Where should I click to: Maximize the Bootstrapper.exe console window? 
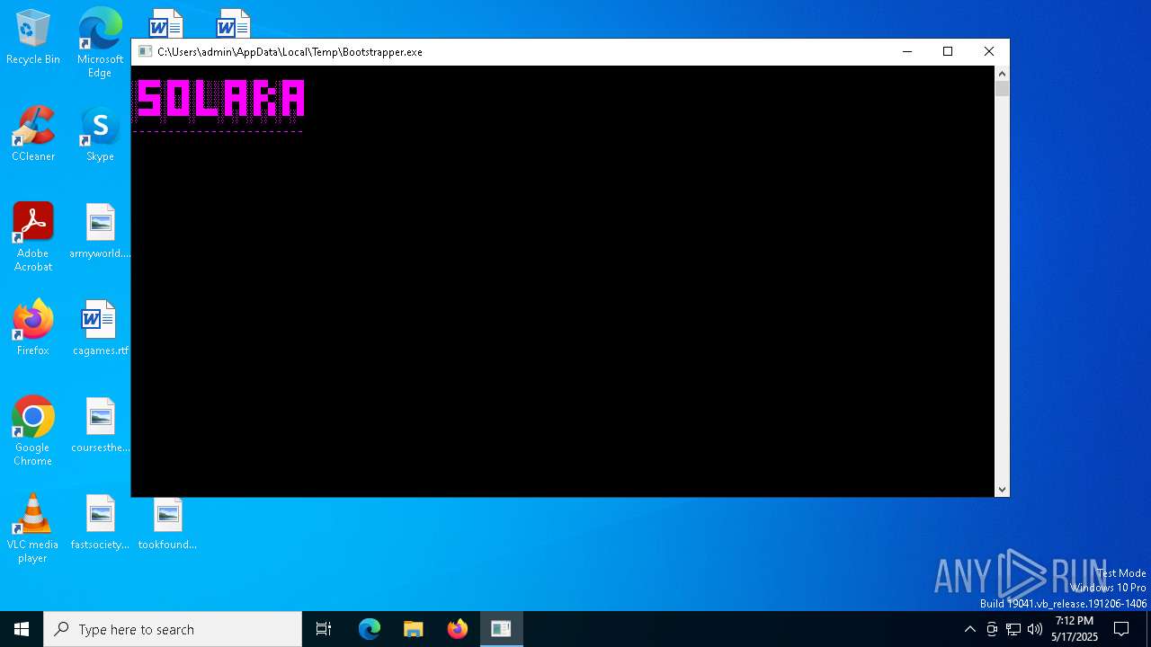click(x=948, y=52)
